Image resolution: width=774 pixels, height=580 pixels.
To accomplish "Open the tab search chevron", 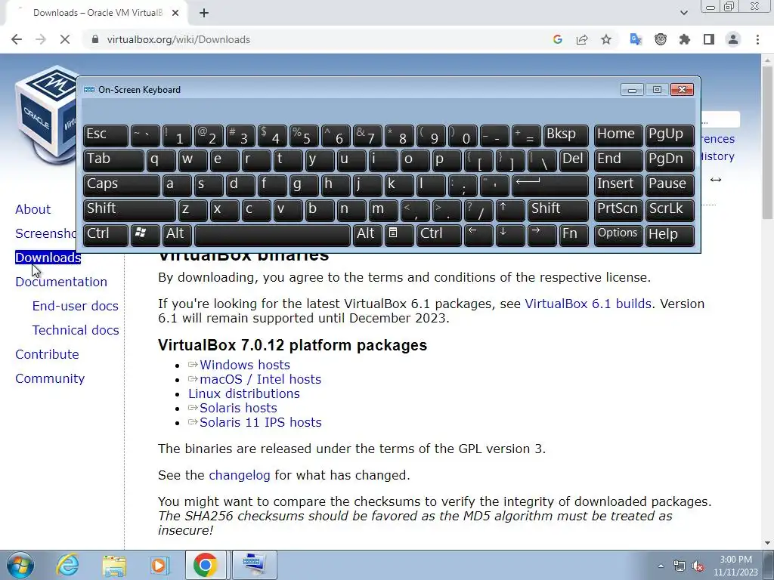I will click(x=683, y=13).
